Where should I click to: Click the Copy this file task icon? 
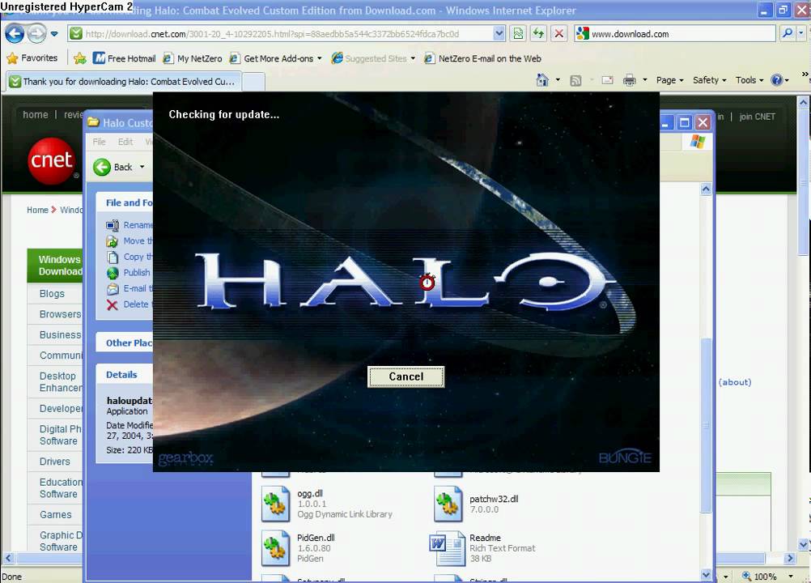[113, 257]
